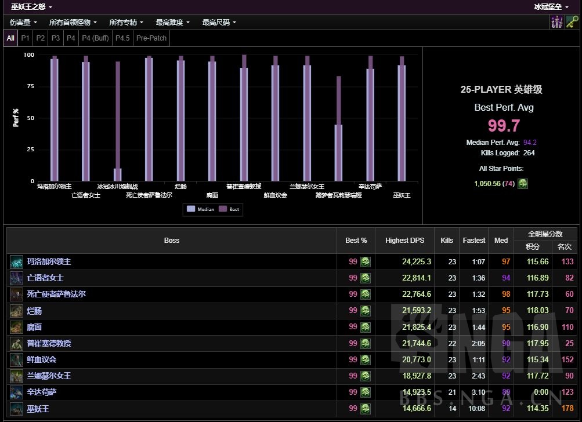582x422 pixels.
Task: Open the 冰冠堡垒 zone dropdown
Action: (x=551, y=7)
